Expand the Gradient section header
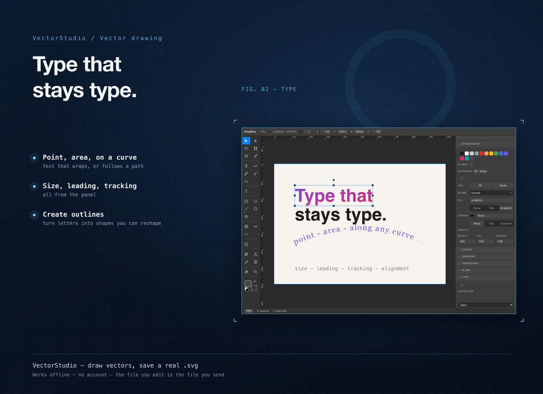Screen dimensions: 543x394 coord(486,256)
